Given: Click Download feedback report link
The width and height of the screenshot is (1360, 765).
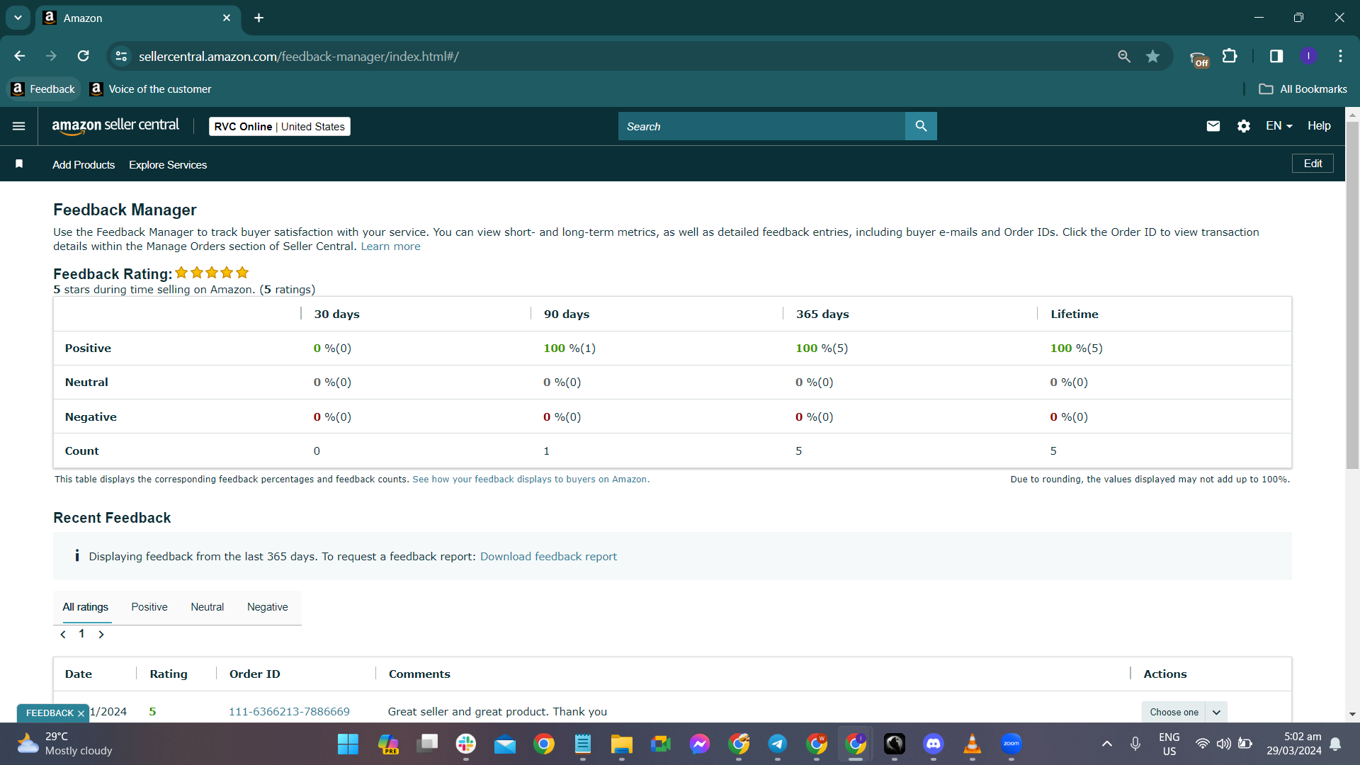Looking at the screenshot, I should click(x=548, y=557).
